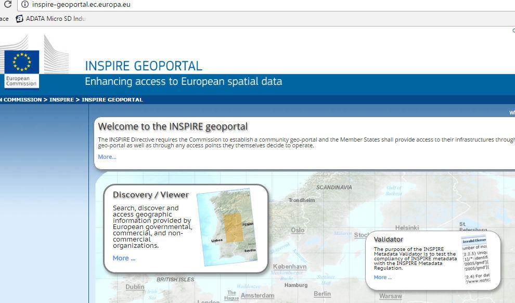Open More link in Discovery / Viewer card
Viewport: 515px width, 303px height.
tap(124, 258)
